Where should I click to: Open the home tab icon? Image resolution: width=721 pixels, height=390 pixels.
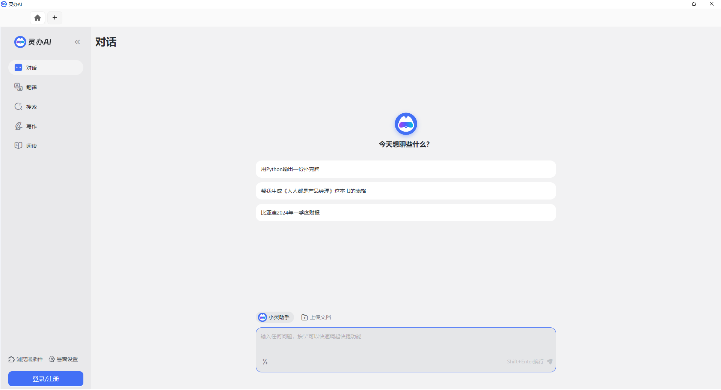click(38, 18)
